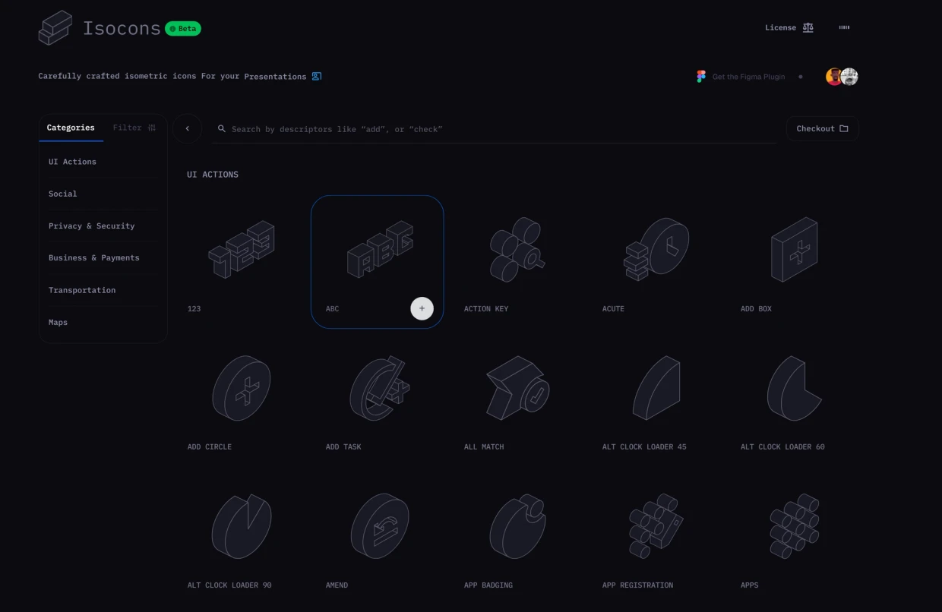
Task: Select the Add Task icon
Action: coord(379,388)
